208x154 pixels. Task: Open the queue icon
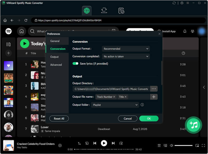pos(159,145)
